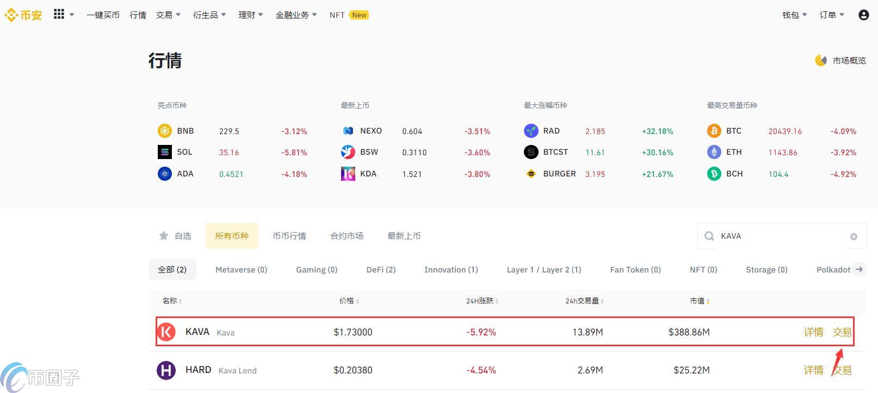Click the SOL coin icon
The height and width of the screenshot is (393, 878).
coord(165,152)
